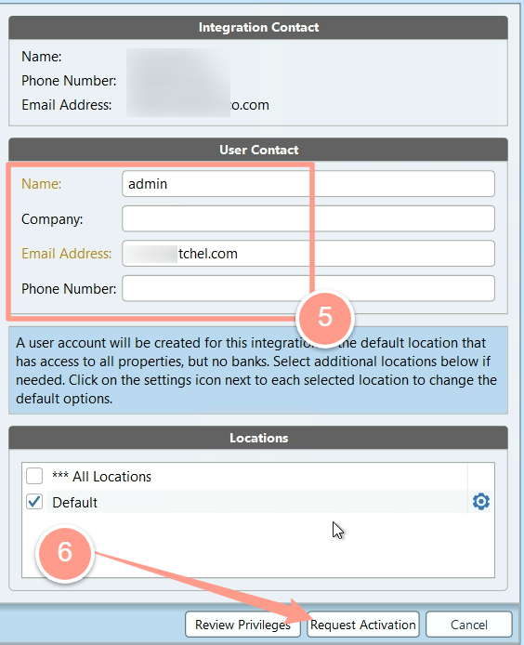Click the User Contact section header
This screenshot has width=524, height=645.
point(258,150)
